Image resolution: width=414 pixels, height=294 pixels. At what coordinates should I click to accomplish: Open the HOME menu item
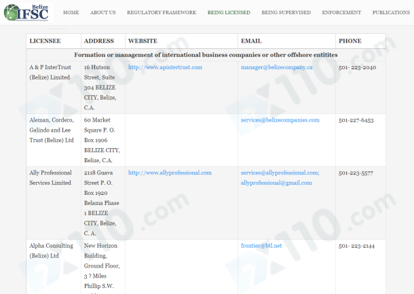[x=71, y=12]
